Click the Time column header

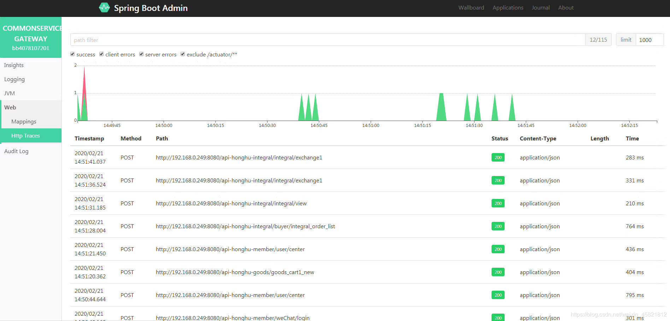click(632, 139)
